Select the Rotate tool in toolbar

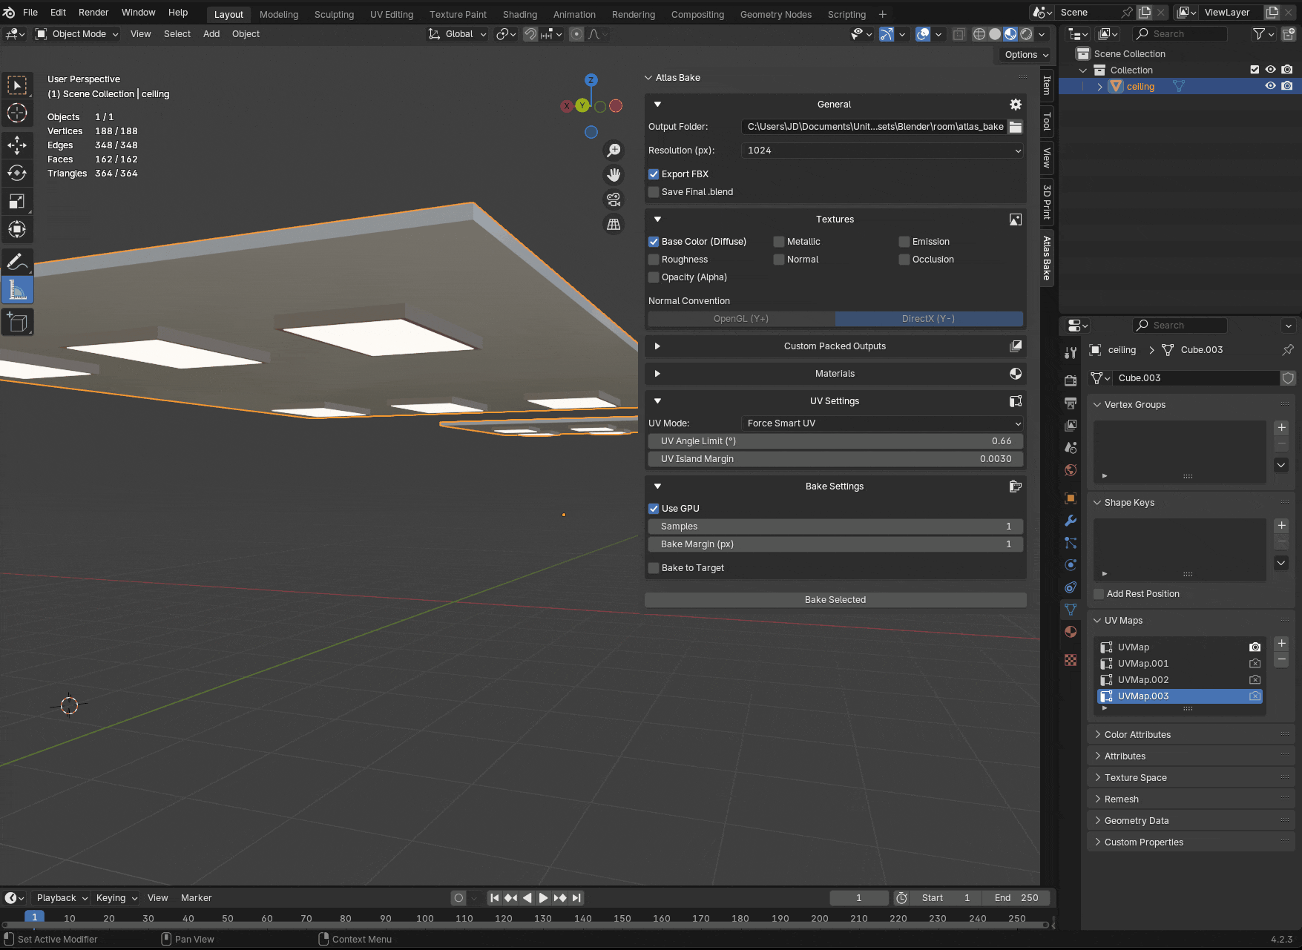(17, 173)
